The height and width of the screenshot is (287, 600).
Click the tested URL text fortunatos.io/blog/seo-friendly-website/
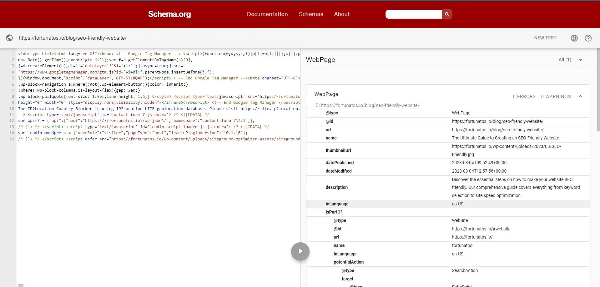click(x=73, y=38)
